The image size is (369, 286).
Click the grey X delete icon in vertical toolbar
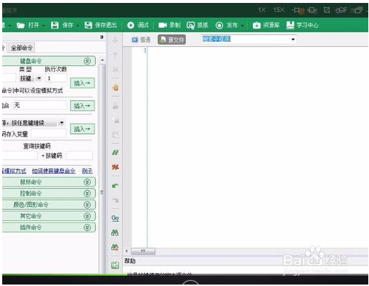pos(115,69)
